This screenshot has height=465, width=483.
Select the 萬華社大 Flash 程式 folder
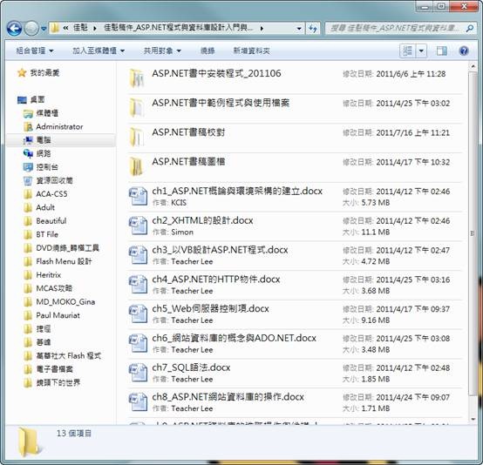pyautogui.click(x=62, y=356)
